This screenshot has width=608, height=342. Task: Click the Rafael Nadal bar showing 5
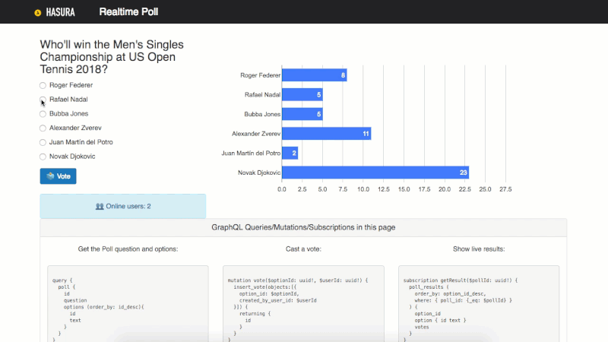(302, 94)
